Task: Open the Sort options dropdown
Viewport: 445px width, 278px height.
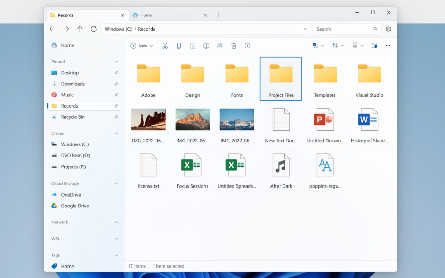Action: [338, 46]
